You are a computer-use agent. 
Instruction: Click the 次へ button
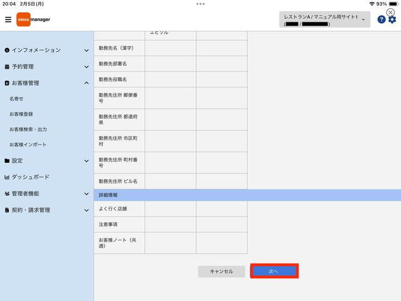pyautogui.click(x=274, y=271)
